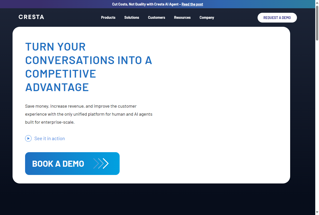Select Products in the navigation bar
Screen dimensions: 319x215
108,18
